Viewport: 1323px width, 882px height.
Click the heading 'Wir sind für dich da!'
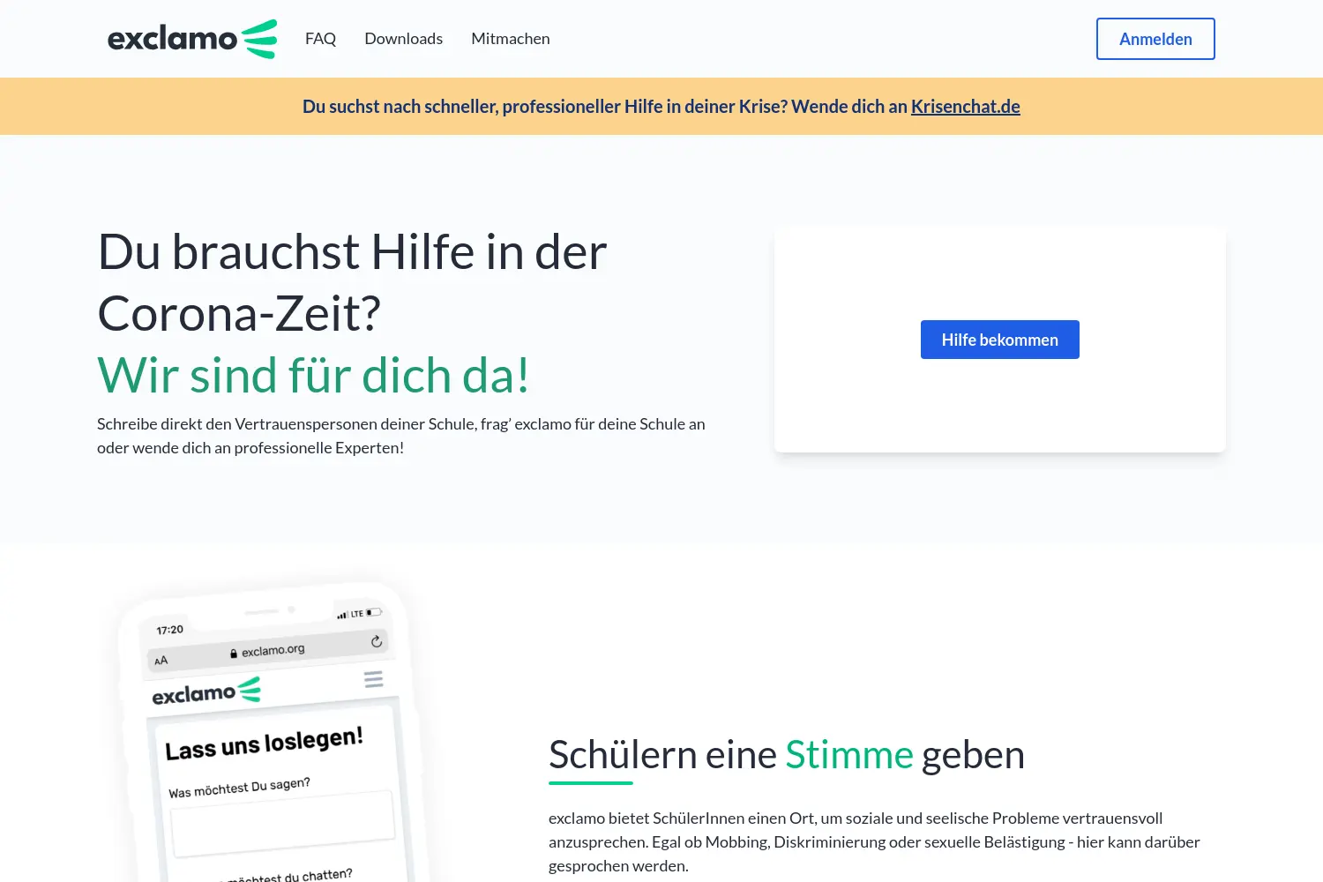(313, 375)
